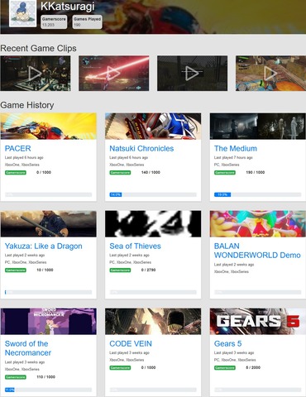
Task: Play the first recent game clip
Action: click(x=36, y=74)
